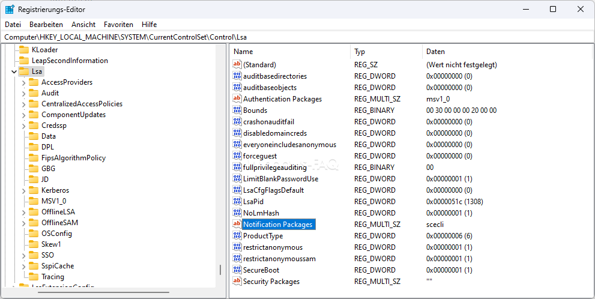Click the Registry Editor app icon in title bar
Image resolution: width=595 pixels, height=299 pixels.
tap(10, 10)
